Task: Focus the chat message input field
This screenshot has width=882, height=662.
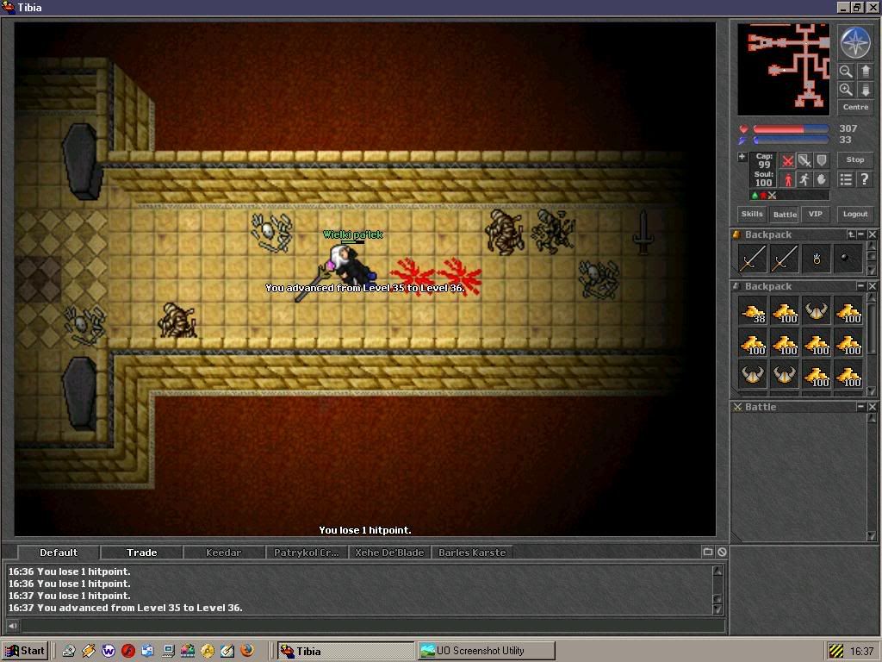Action: 372,625
